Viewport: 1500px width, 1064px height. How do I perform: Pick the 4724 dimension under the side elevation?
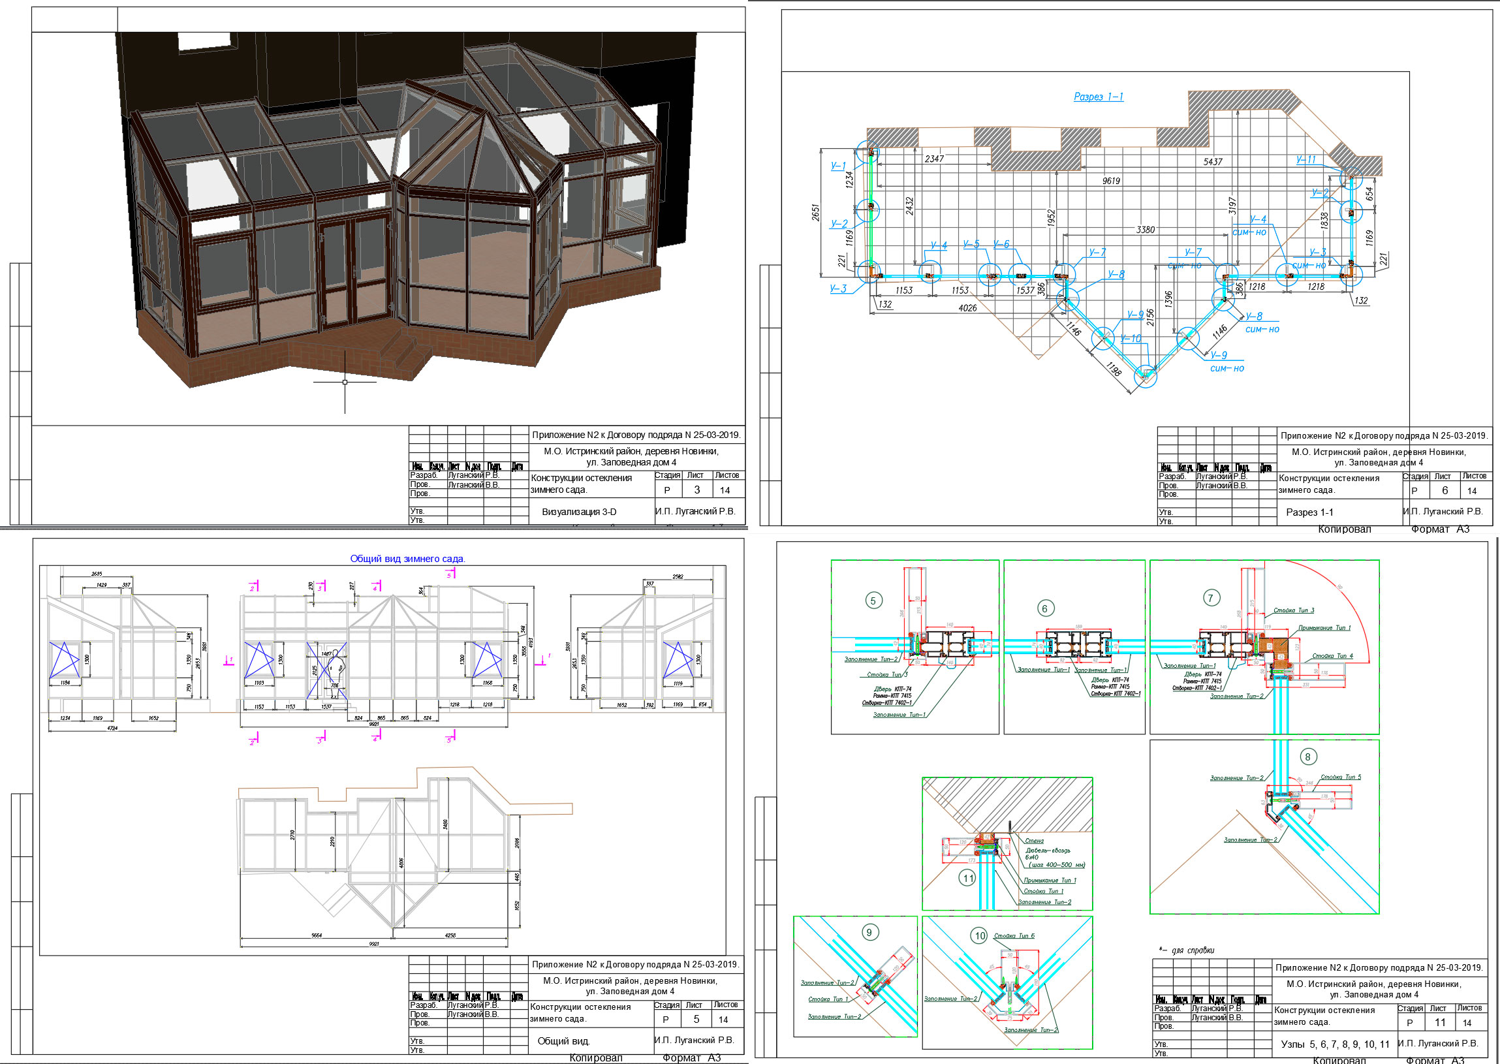pyautogui.click(x=112, y=728)
